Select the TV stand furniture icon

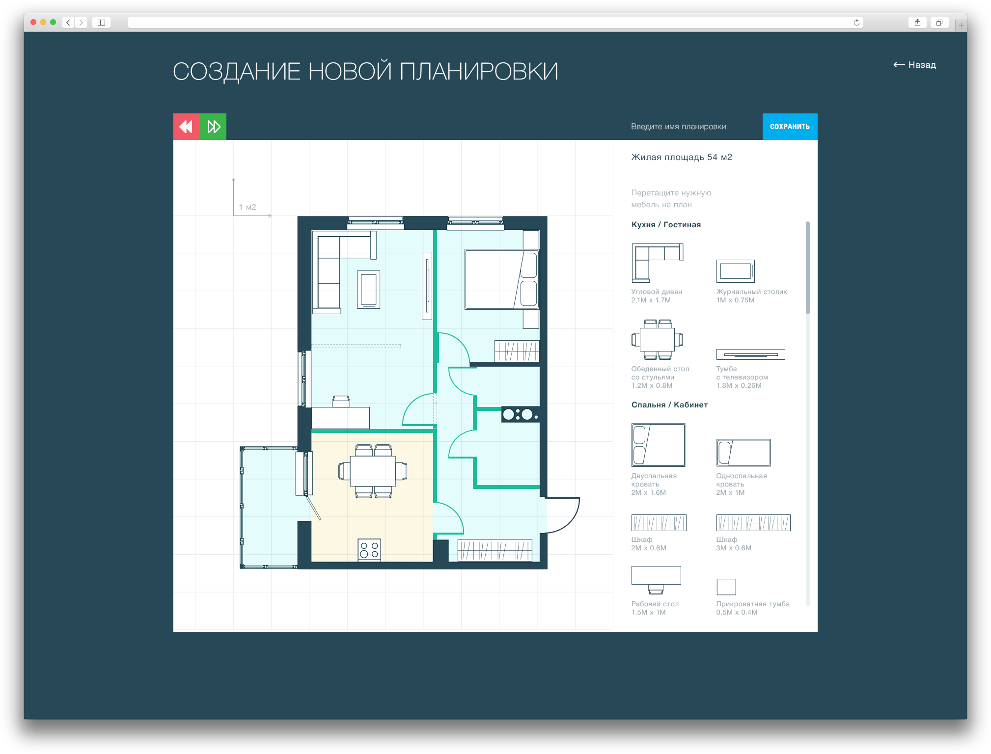[750, 354]
